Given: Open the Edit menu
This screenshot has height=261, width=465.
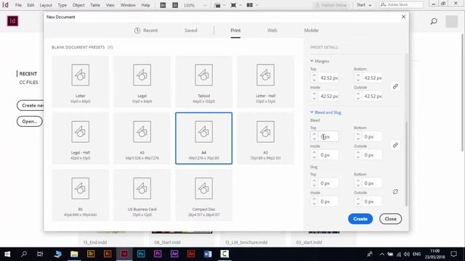Looking at the screenshot, I should (x=31, y=5).
